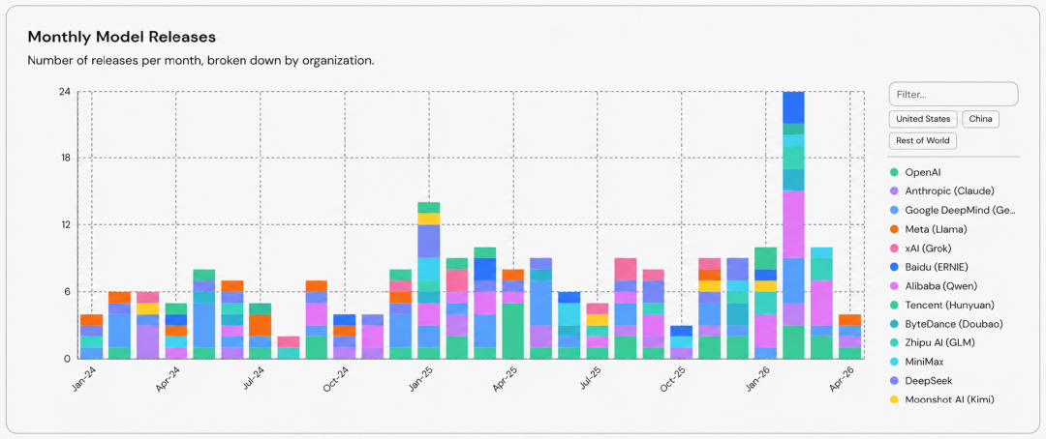The height and width of the screenshot is (439, 1046).
Task: Filter by United States button
Action: click(x=923, y=119)
